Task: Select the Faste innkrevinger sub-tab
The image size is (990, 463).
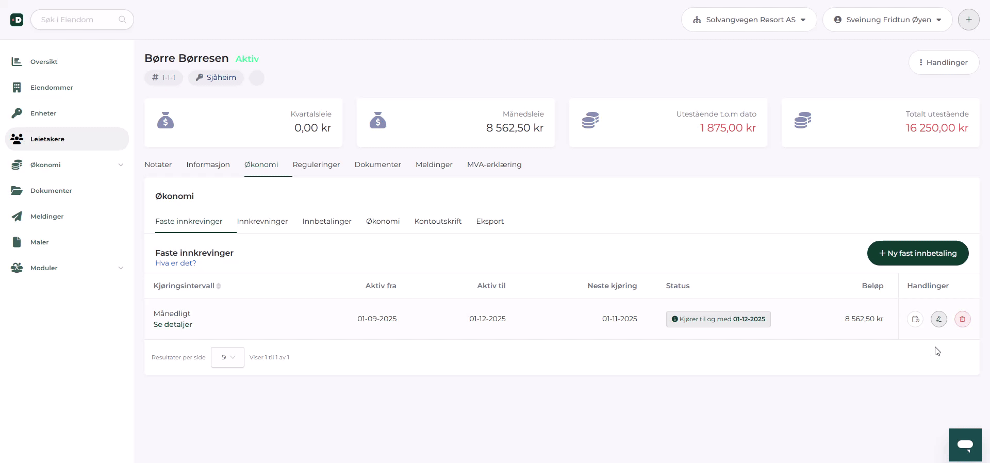Action: (189, 221)
